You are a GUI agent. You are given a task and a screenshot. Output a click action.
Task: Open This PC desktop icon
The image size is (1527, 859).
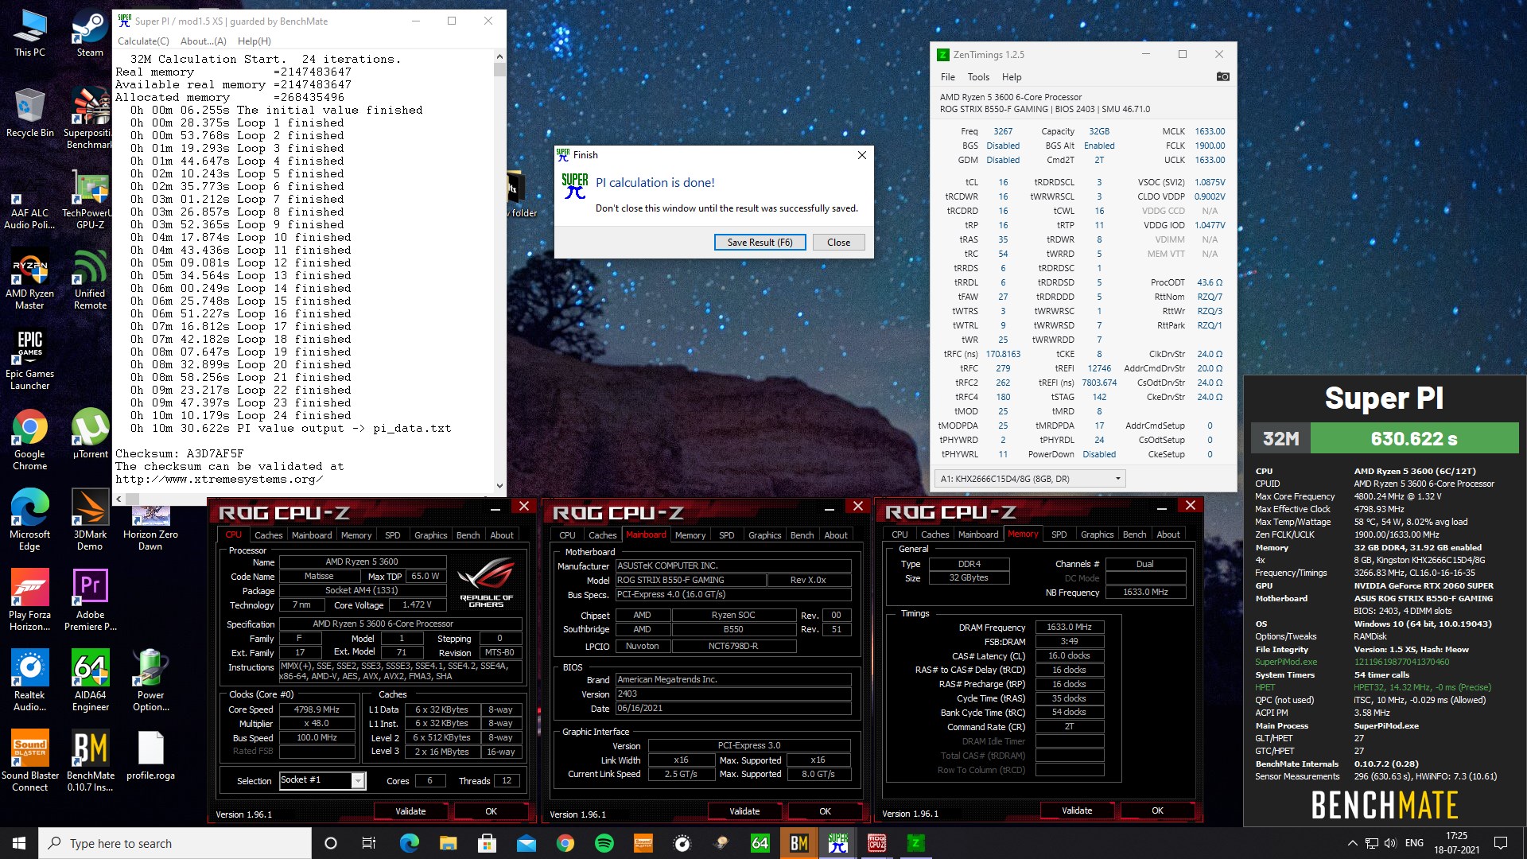[29, 33]
